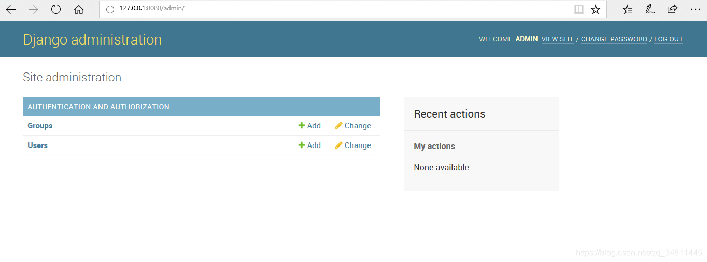Click the pencil icon for Users

click(x=339, y=145)
